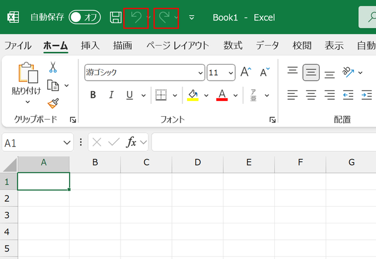376x259 pixels.
Task: Click the Decrease Indent icon
Action: point(348,95)
